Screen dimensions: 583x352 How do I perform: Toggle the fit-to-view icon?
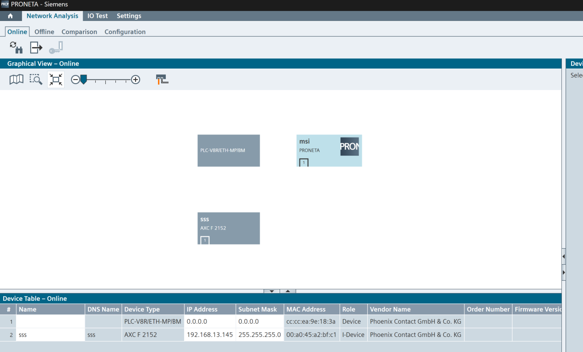point(56,80)
